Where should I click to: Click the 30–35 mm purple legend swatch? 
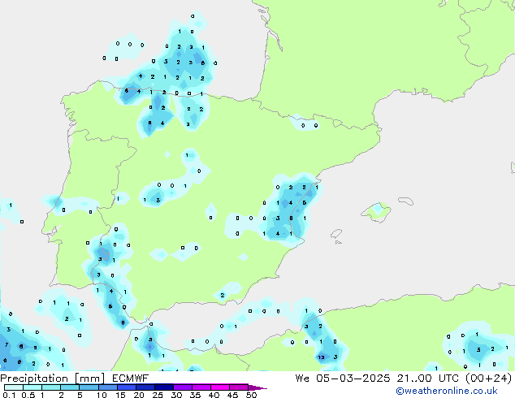pyautogui.click(x=182, y=387)
